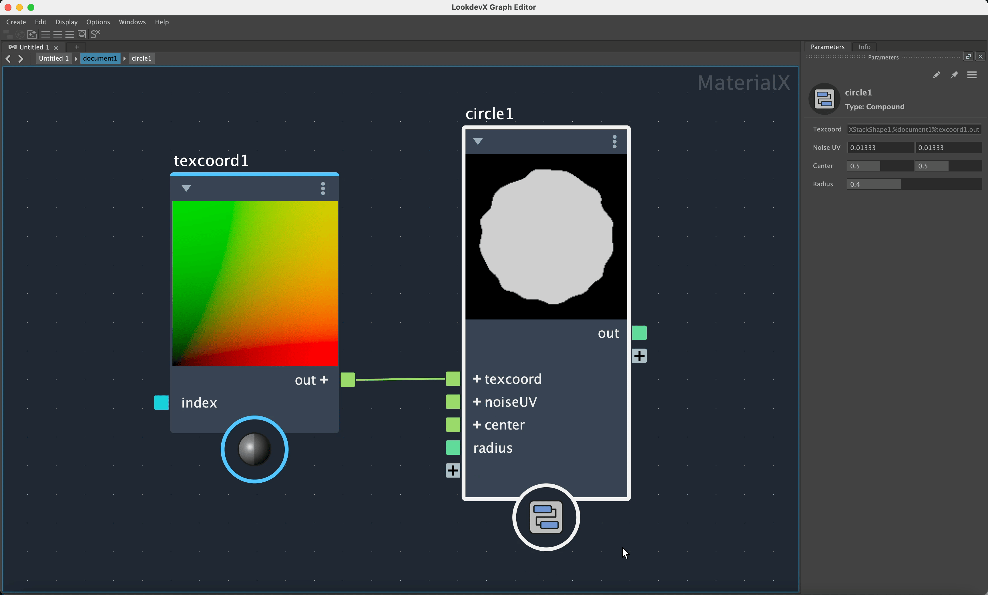Open the Display menu
Viewport: 988px width, 595px height.
pyautogui.click(x=66, y=22)
